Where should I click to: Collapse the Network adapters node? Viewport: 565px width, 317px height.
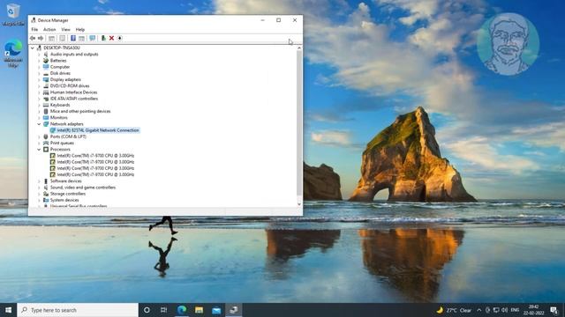pos(39,124)
